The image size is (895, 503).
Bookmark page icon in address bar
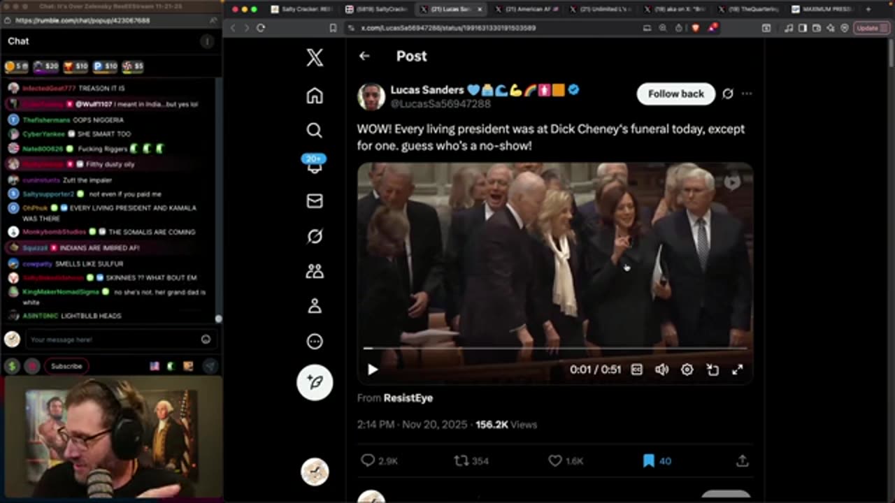click(333, 28)
